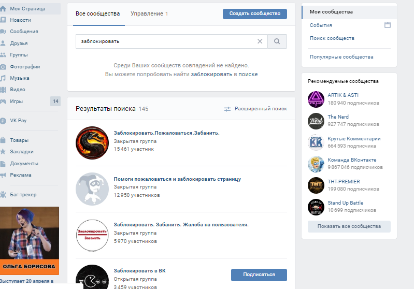This screenshot has width=414, height=289.
Task: Open ARTIK & ASTI name link
Action: [x=343, y=95]
